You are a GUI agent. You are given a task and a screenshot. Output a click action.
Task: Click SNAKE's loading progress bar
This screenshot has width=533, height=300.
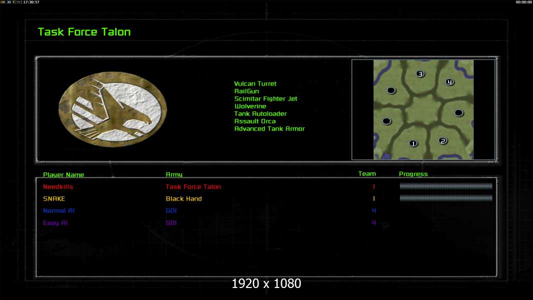445,198
